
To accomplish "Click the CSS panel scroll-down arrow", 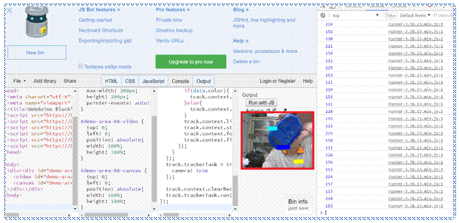I will 154,208.
